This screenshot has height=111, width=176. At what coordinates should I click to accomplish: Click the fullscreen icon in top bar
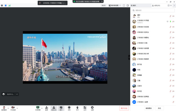[x=124, y=6]
